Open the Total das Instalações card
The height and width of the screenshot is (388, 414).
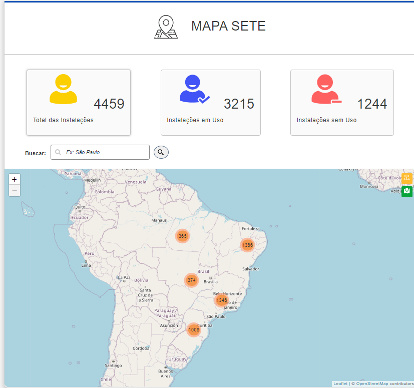(x=79, y=102)
